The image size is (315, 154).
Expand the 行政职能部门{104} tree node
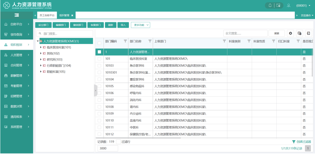(41, 65)
